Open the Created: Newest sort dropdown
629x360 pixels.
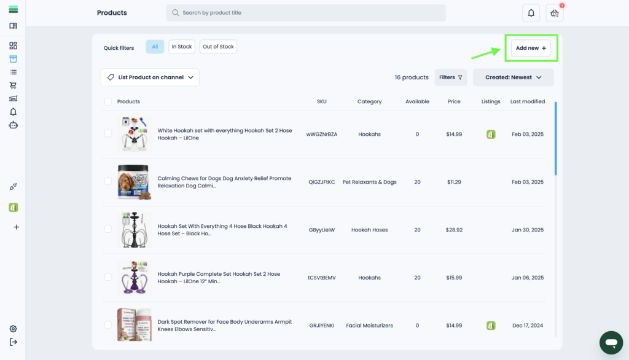(513, 77)
